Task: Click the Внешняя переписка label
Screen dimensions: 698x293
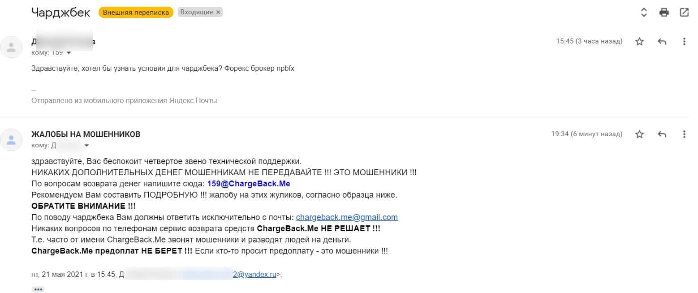Action: tap(136, 13)
